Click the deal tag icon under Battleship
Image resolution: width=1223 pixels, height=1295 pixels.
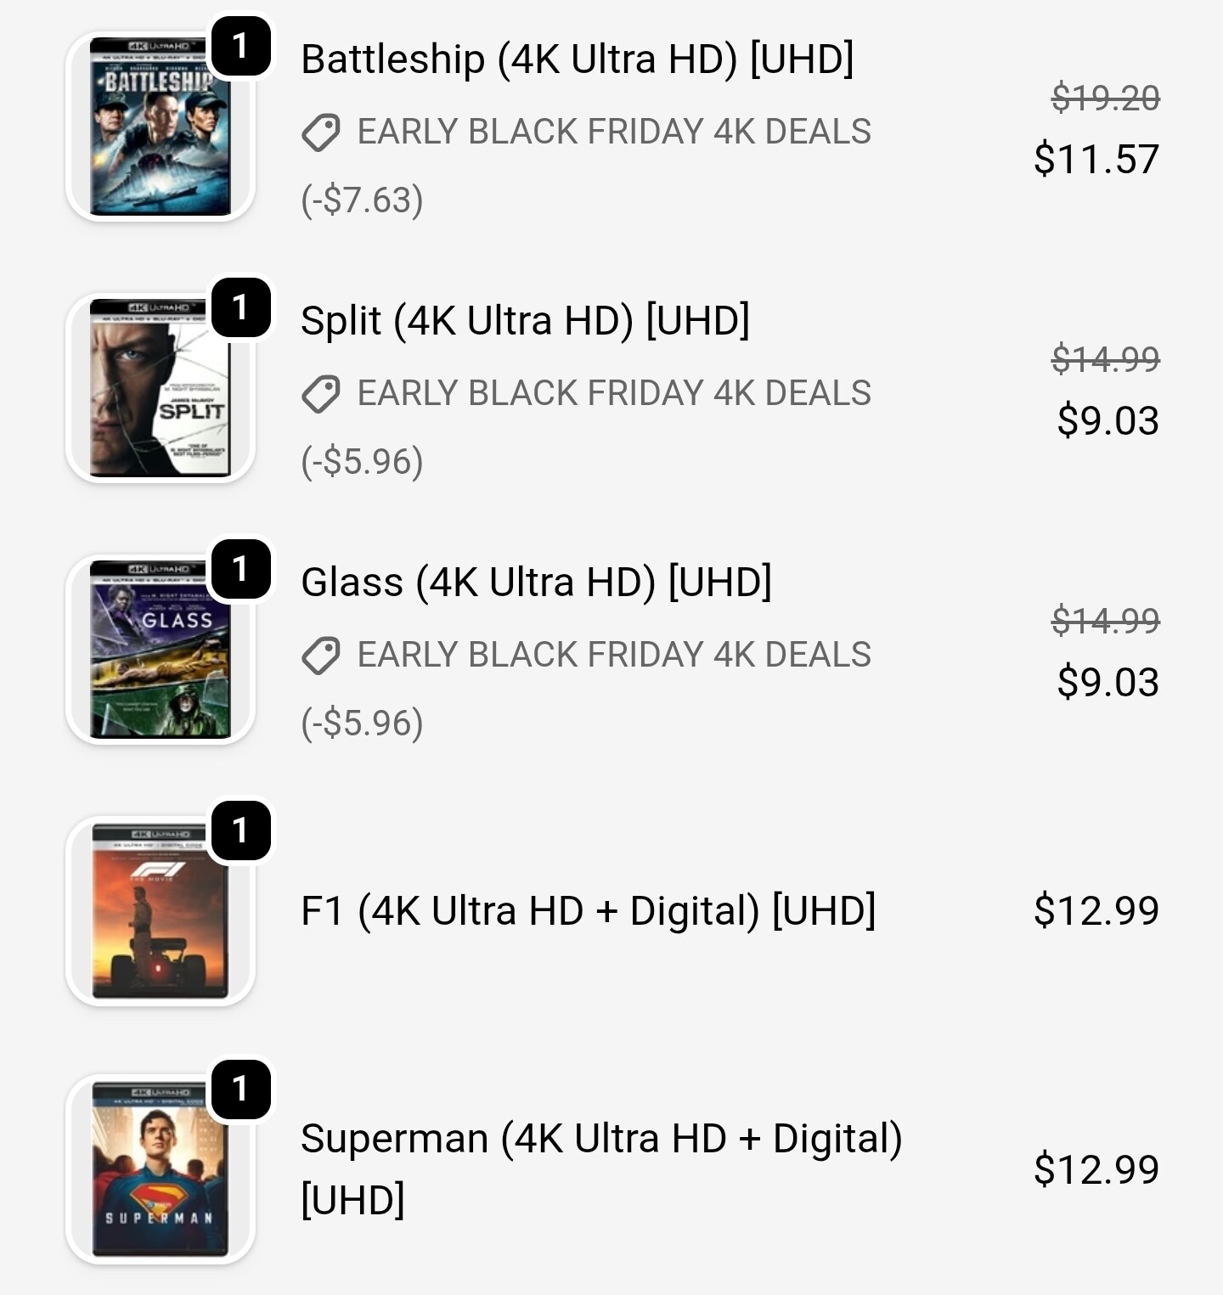(321, 132)
